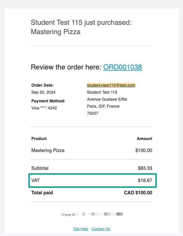Open the Get Help link
Viewport: 183px width, 236px height.
(81, 229)
